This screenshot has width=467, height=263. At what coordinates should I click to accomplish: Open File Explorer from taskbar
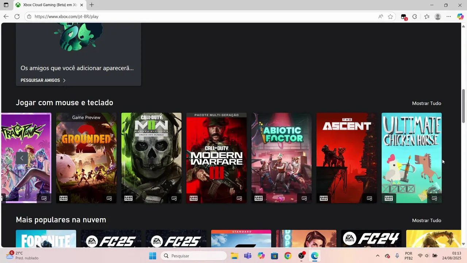click(234, 256)
